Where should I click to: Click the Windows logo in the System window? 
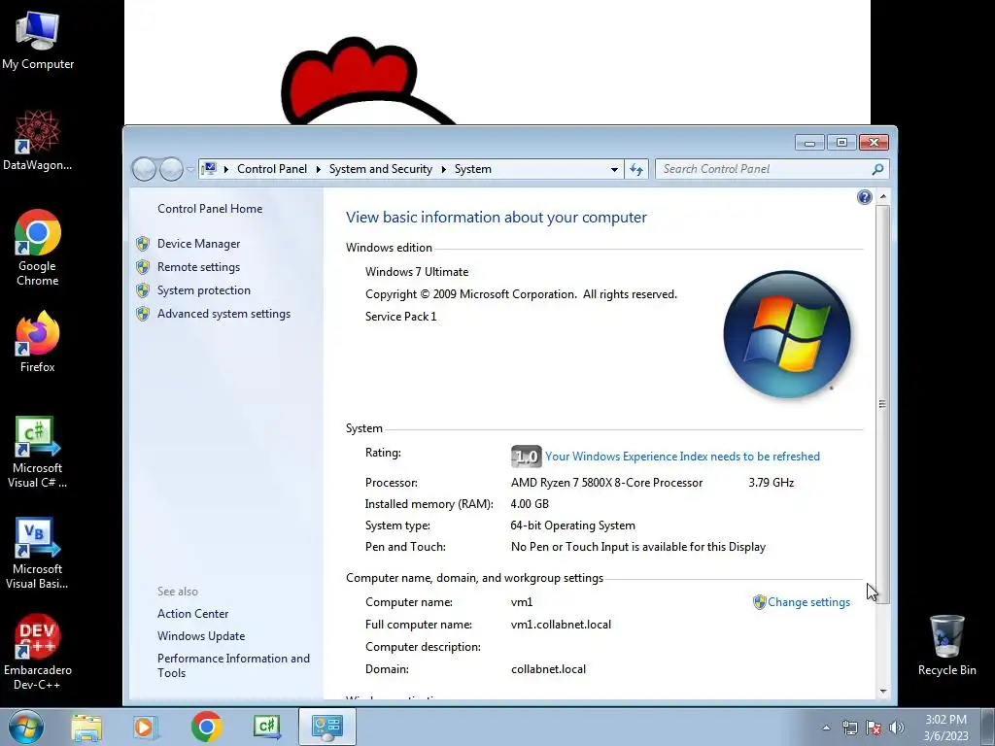787,334
